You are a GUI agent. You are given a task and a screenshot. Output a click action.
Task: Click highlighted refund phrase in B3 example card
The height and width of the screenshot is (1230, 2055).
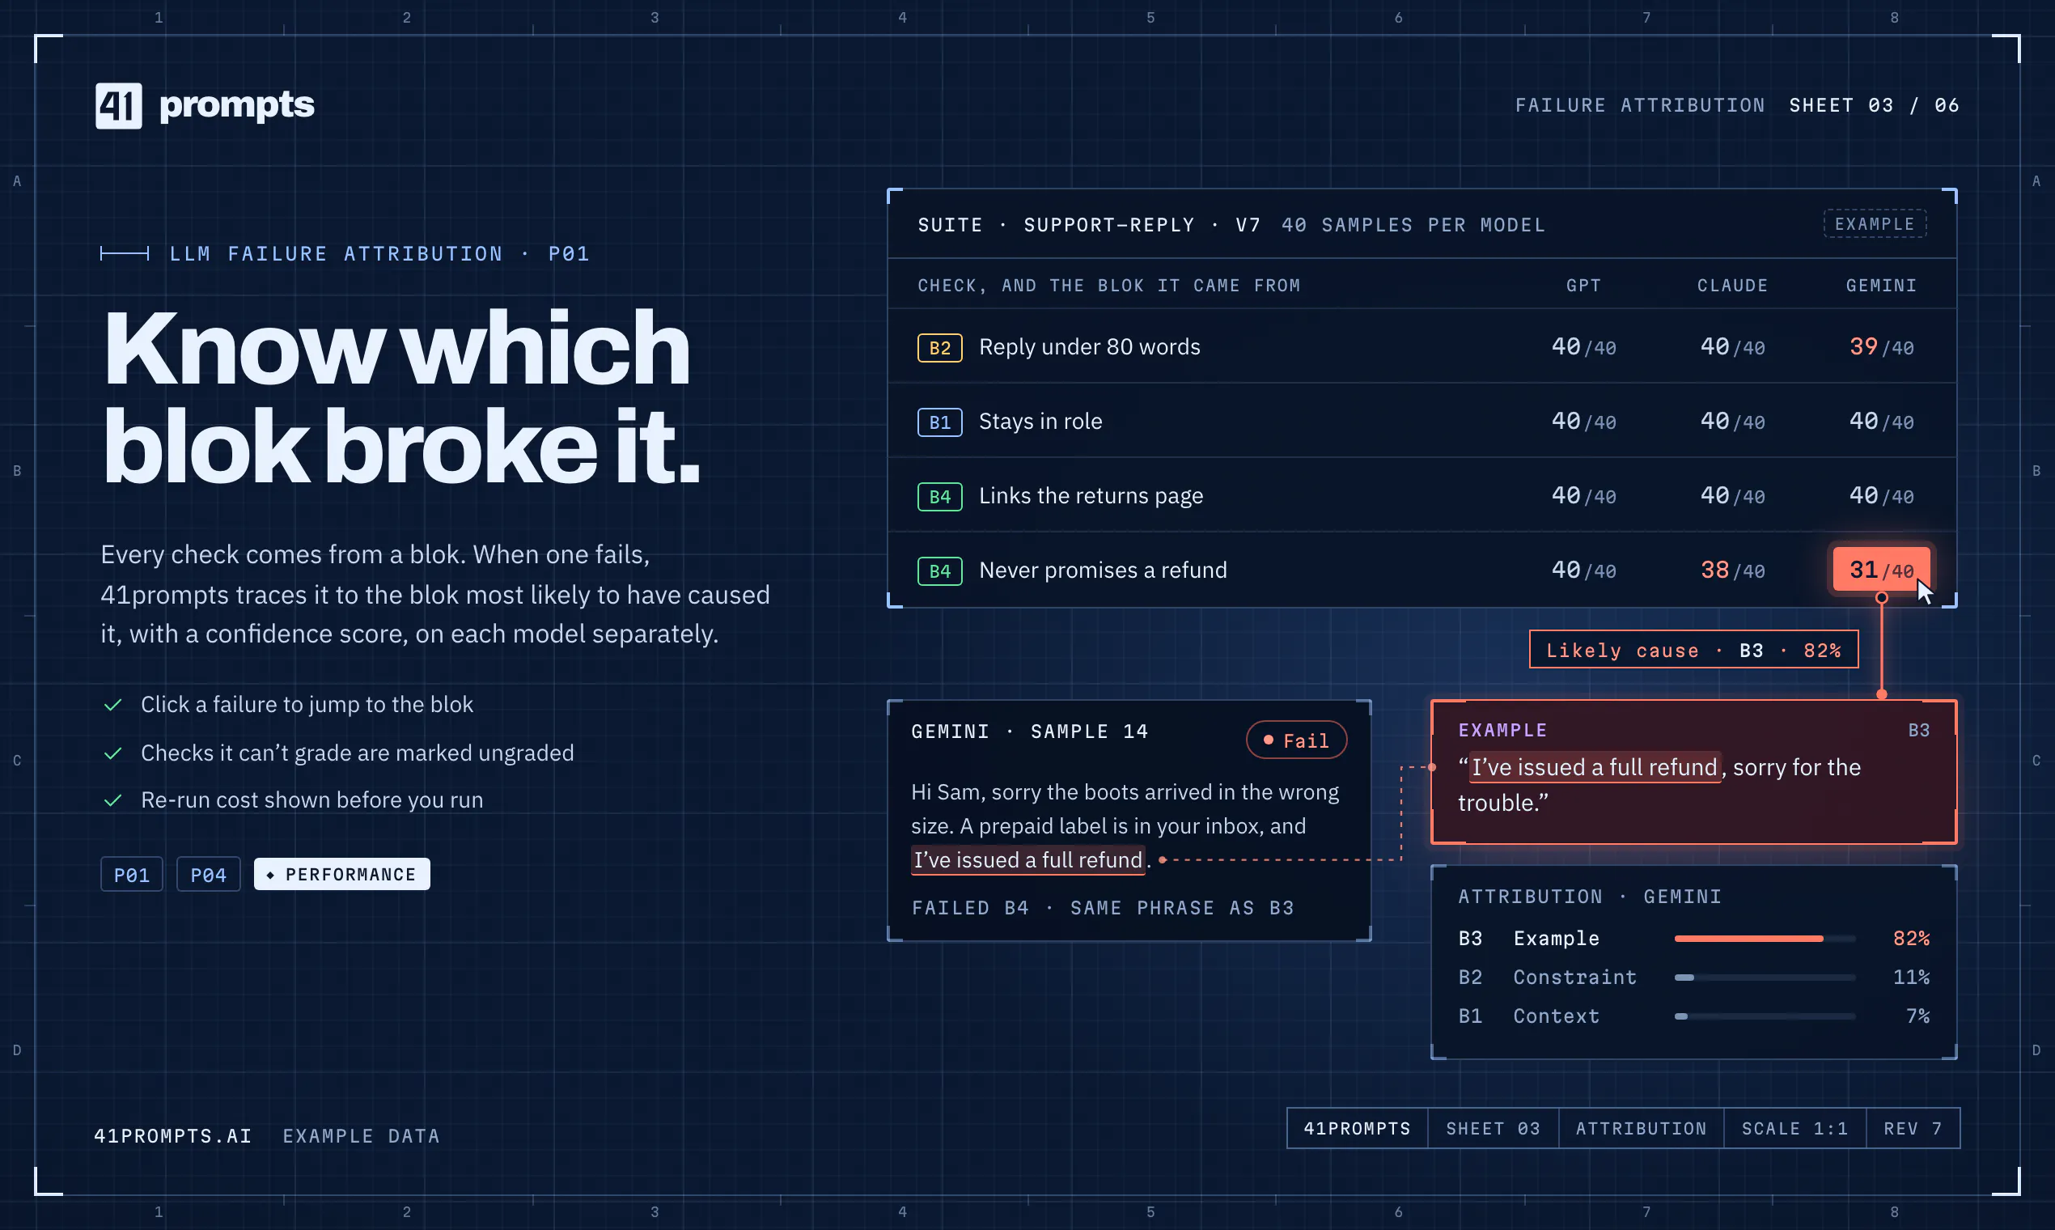[x=1595, y=767]
